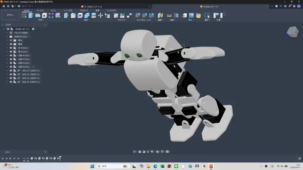
Task: Select the Offset Plane construct tool
Action: tap(160, 16)
